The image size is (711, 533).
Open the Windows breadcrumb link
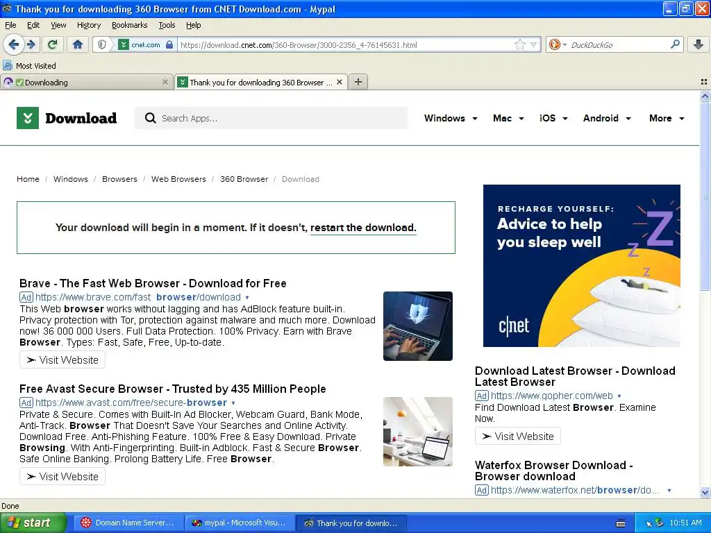71,179
